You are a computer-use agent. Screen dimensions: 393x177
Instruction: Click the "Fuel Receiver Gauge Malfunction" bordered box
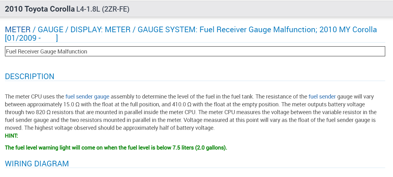click(195, 52)
